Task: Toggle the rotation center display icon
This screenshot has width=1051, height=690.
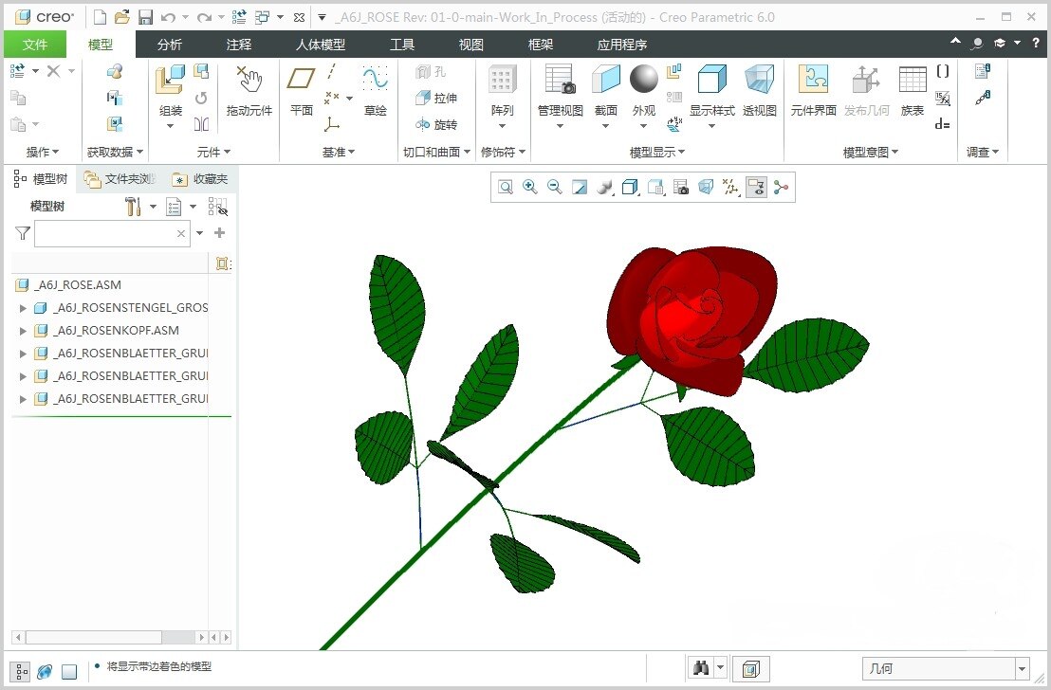Action: coord(781,187)
